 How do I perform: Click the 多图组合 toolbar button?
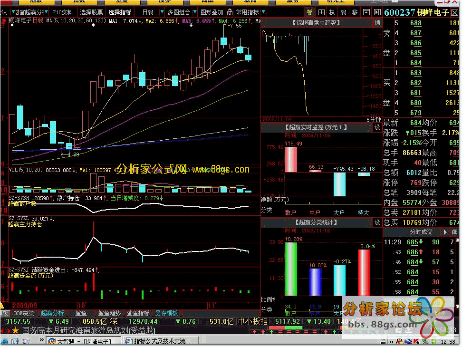179,12
